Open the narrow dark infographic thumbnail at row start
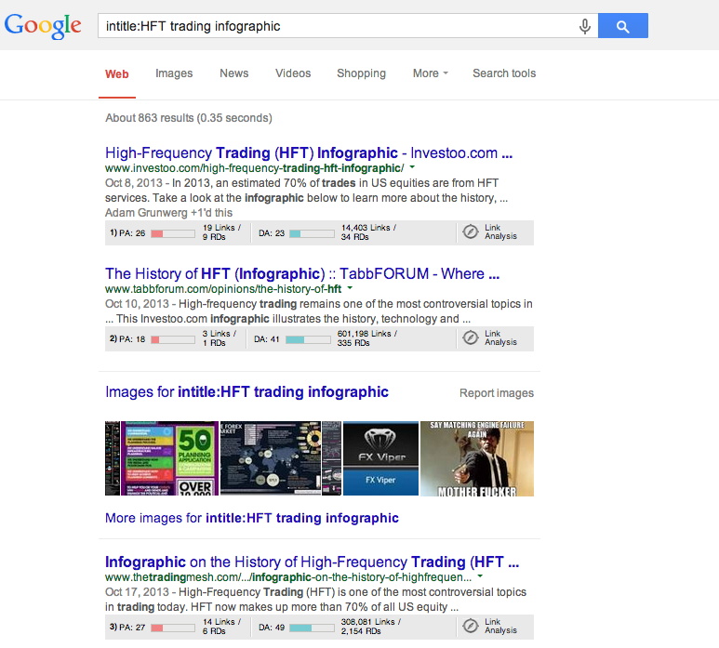Viewport: 719px width, 648px height. [113, 458]
